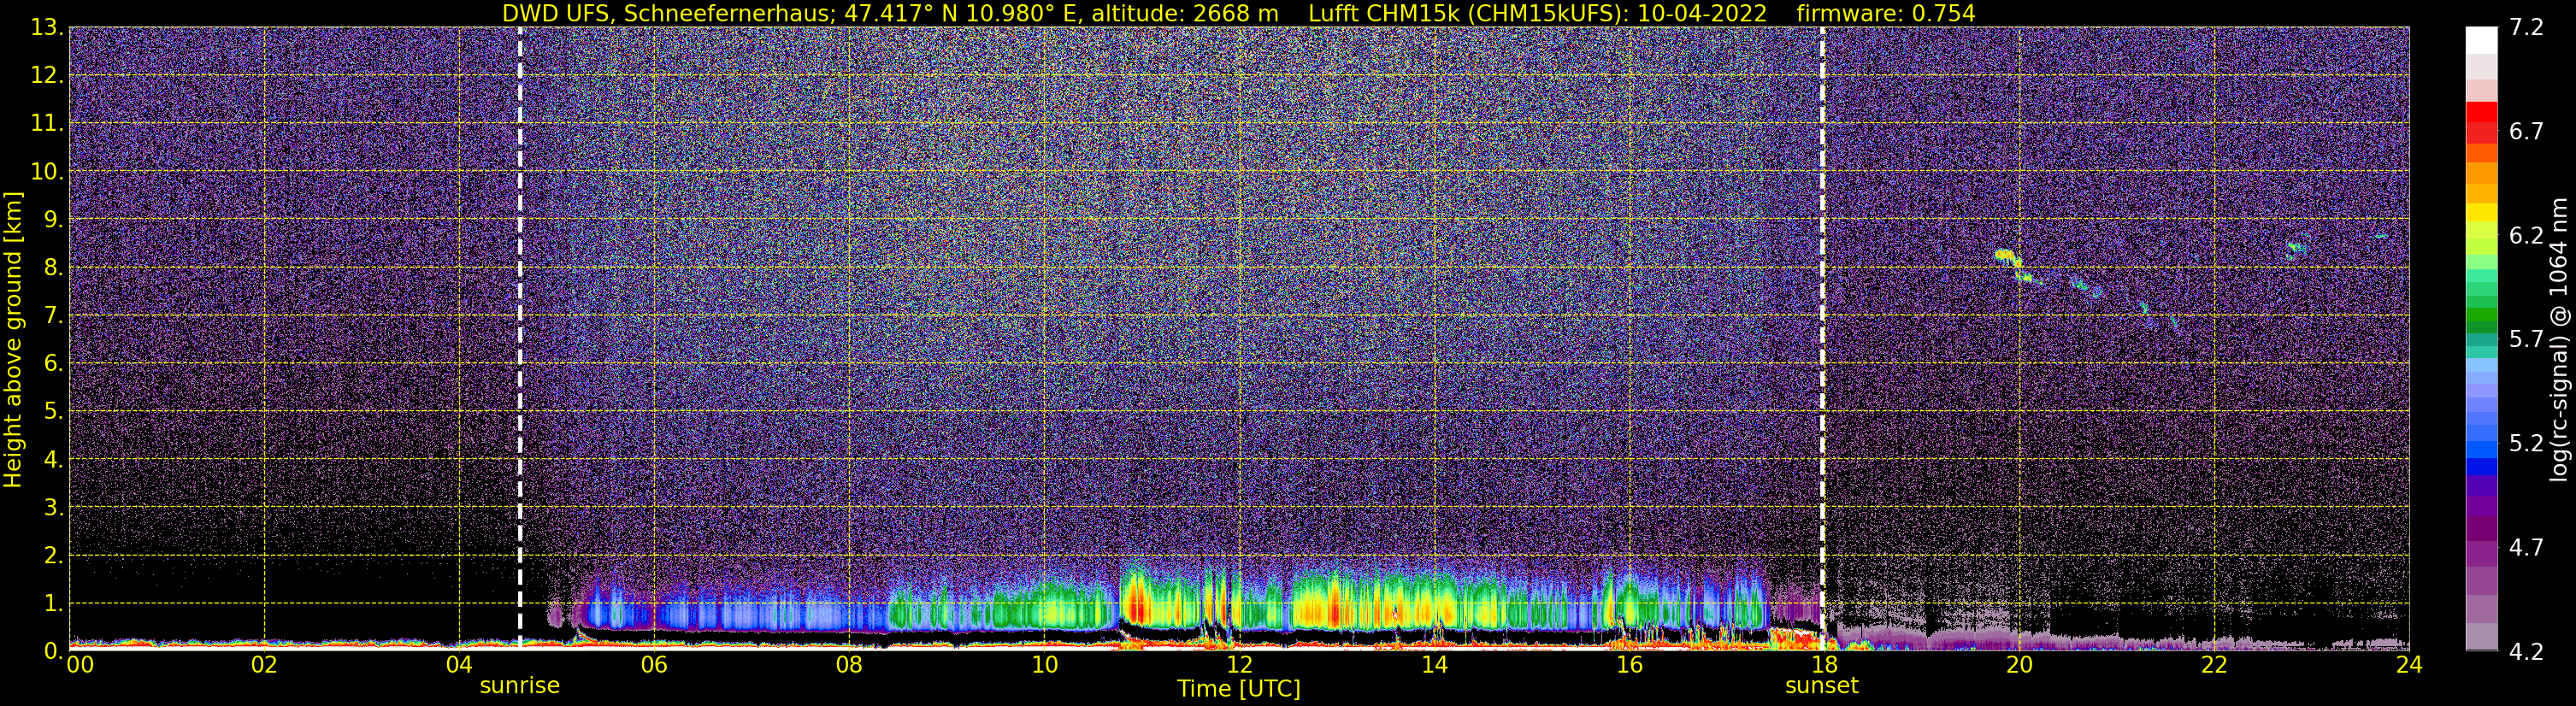Screen dimensions: 2576x706
Task: Click the "14" time axis tick label
Action: pos(1434,665)
